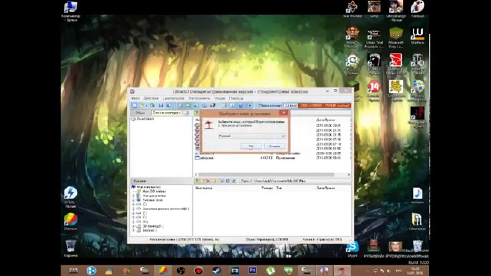Open the Действия menu
The image size is (491, 276).
[151, 98]
